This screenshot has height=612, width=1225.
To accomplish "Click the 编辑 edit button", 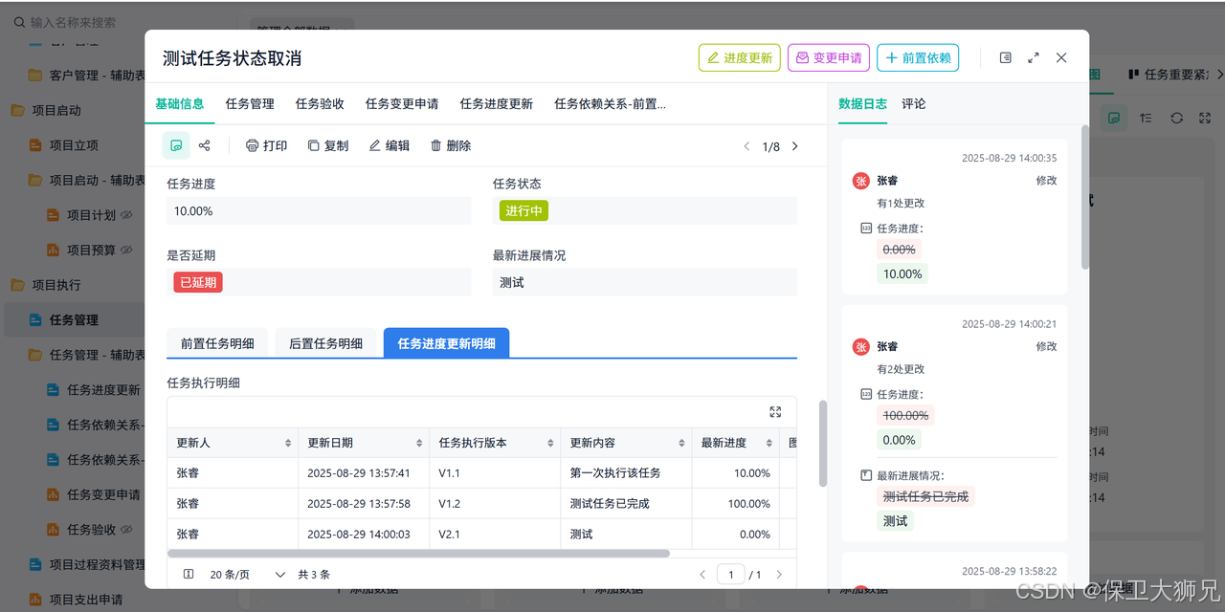I will click(390, 145).
